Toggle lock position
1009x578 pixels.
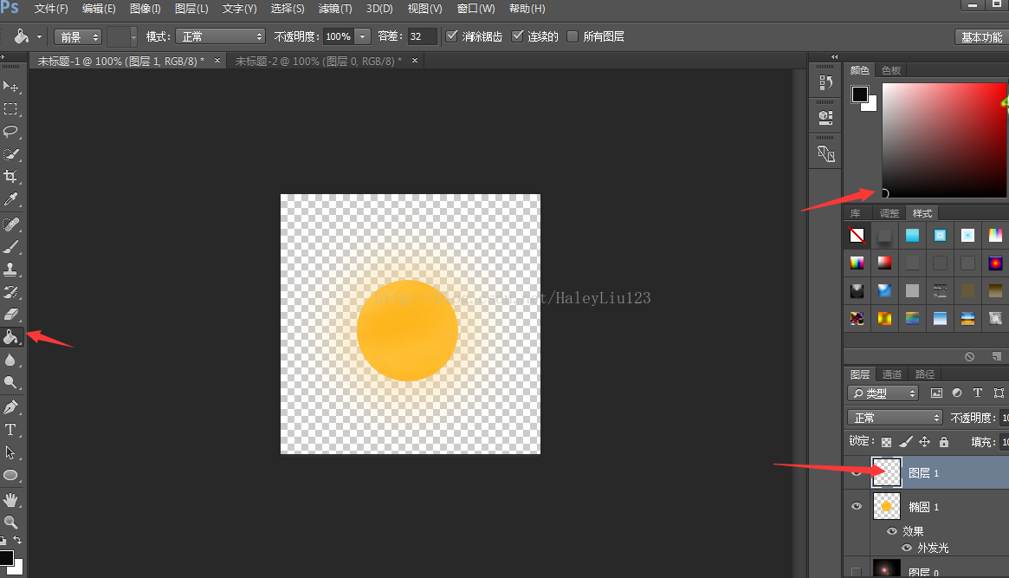pyautogui.click(x=925, y=442)
